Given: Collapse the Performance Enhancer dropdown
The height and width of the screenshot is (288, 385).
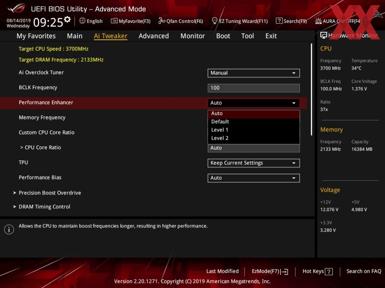Looking at the screenshot, I should pyautogui.click(x=254, y=103).
